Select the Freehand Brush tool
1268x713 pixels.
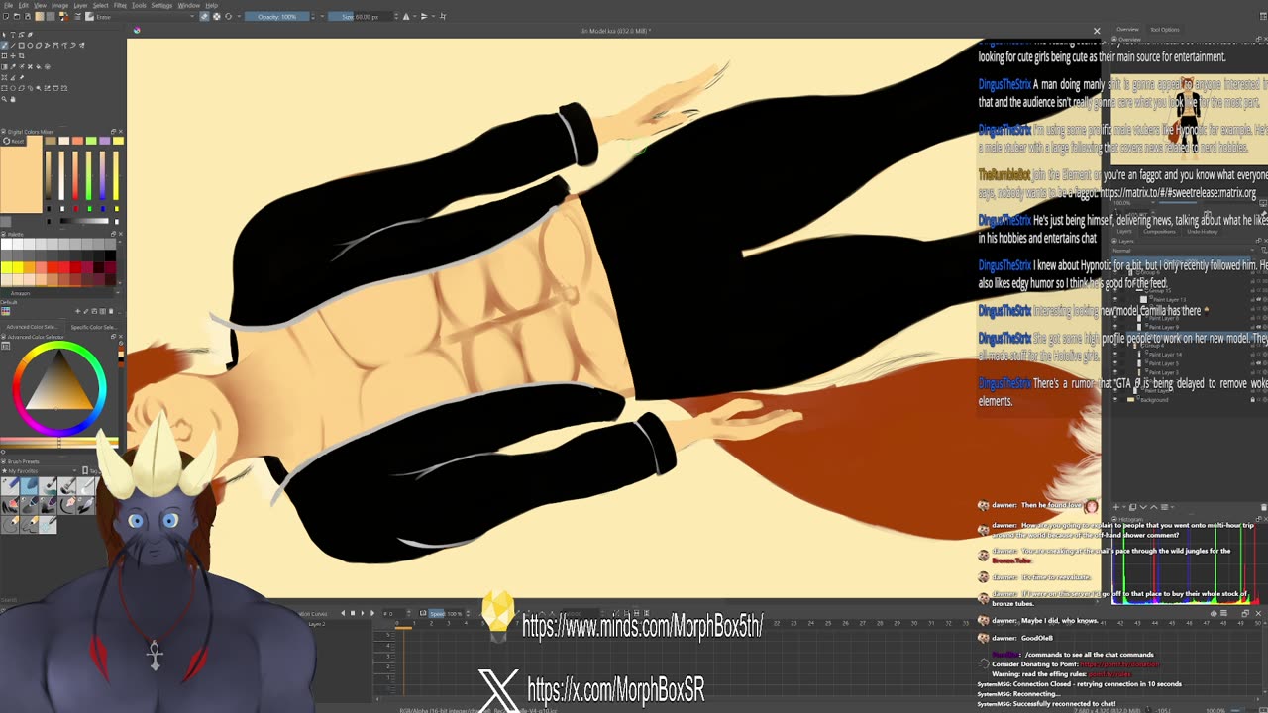pyautogui.click(x=4, y=45)
